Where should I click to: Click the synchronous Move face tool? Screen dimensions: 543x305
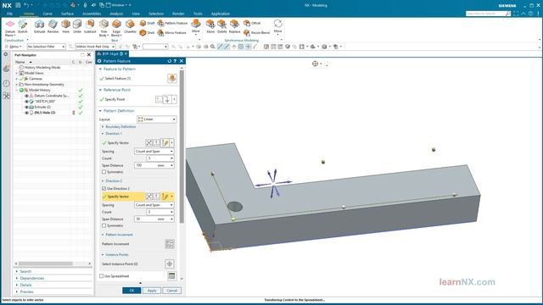pos(210,26)
